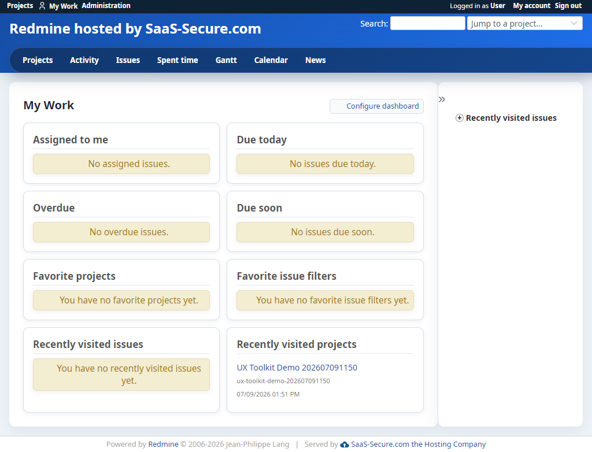Screen dimensions: 592x452
Task: Open UX Toolkit Demo 202607091150 project link
Action: (x=297, y=368)
